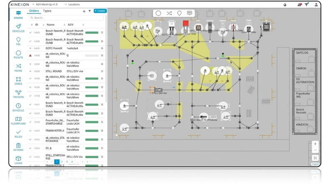Viewport: 329px width, 185px height.
Task: Open the Loads sidebar section
Action: (x=18, y=160)
